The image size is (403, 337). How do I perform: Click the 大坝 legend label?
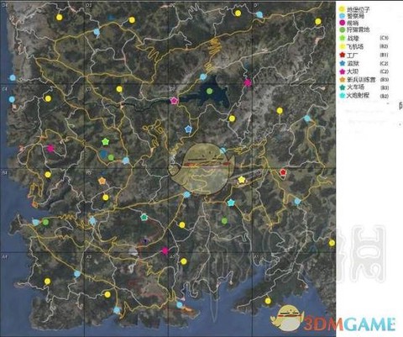(353, 71)
